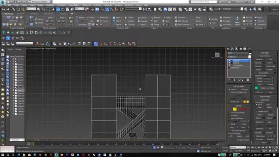Restrict to XY plane constraint

[x=17, y=38]
